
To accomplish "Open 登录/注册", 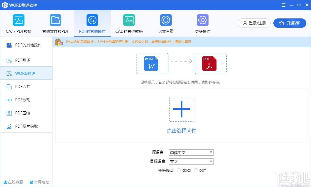I will pos(254,23).
